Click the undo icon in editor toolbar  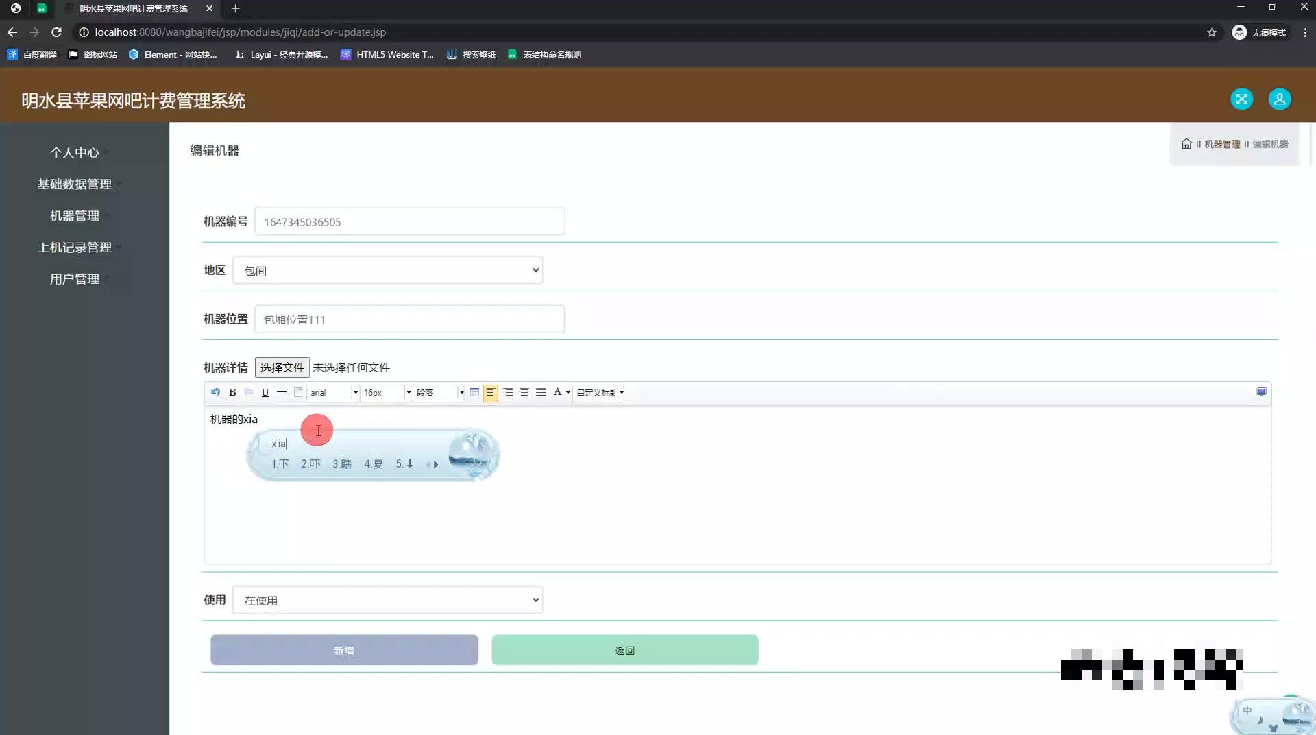215,392
